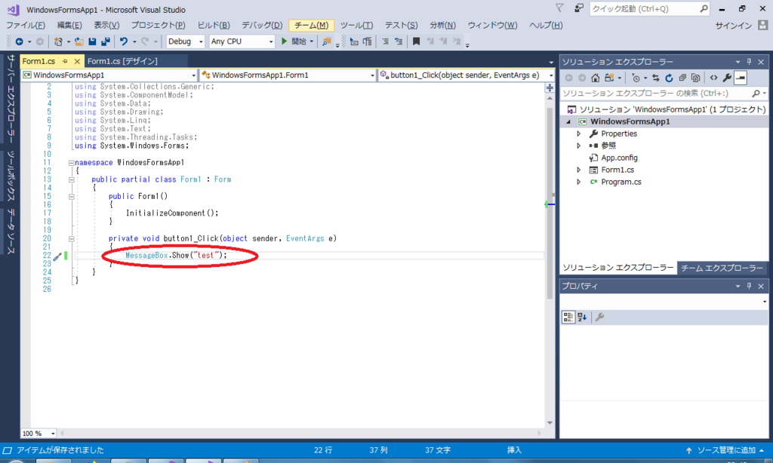
Task: Click the Comment Out Selected Lines icon
Action: pos(385,42)
